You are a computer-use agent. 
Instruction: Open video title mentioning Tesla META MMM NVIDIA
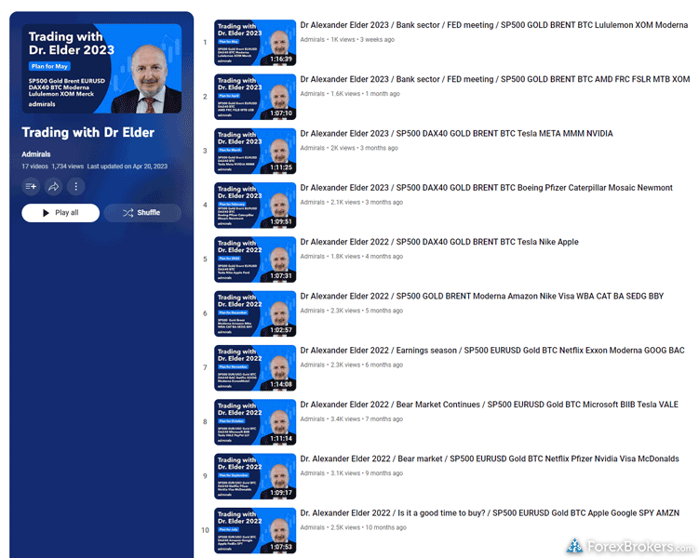pos(456,134)
